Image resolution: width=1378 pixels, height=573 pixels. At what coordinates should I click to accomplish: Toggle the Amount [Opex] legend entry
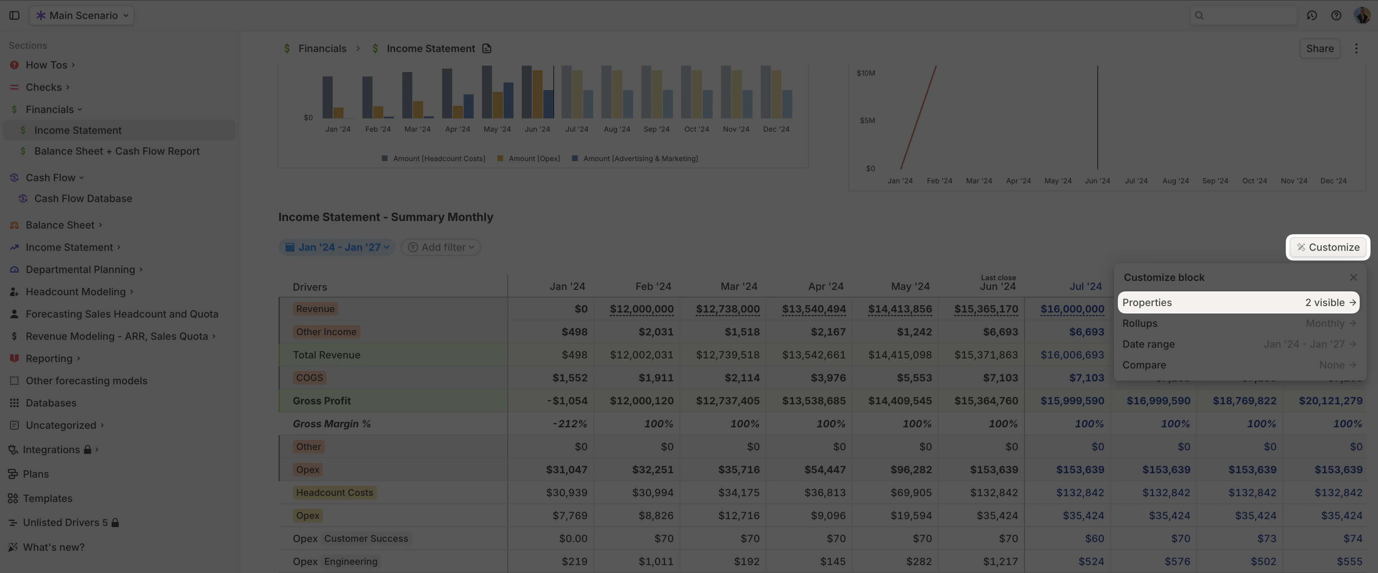coord(529,158)
